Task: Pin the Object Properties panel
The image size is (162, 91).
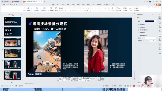Action: 153,15
